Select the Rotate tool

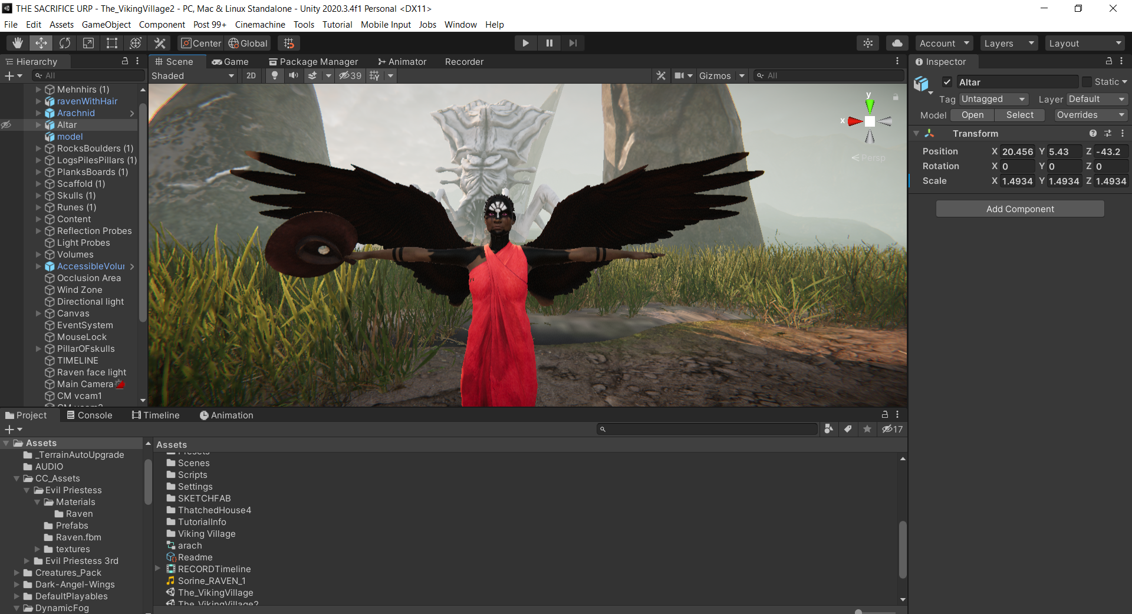(65, 43)
